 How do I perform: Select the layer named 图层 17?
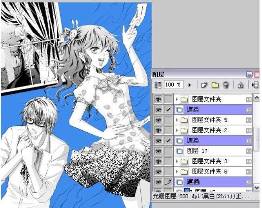[x=197, y=151]
